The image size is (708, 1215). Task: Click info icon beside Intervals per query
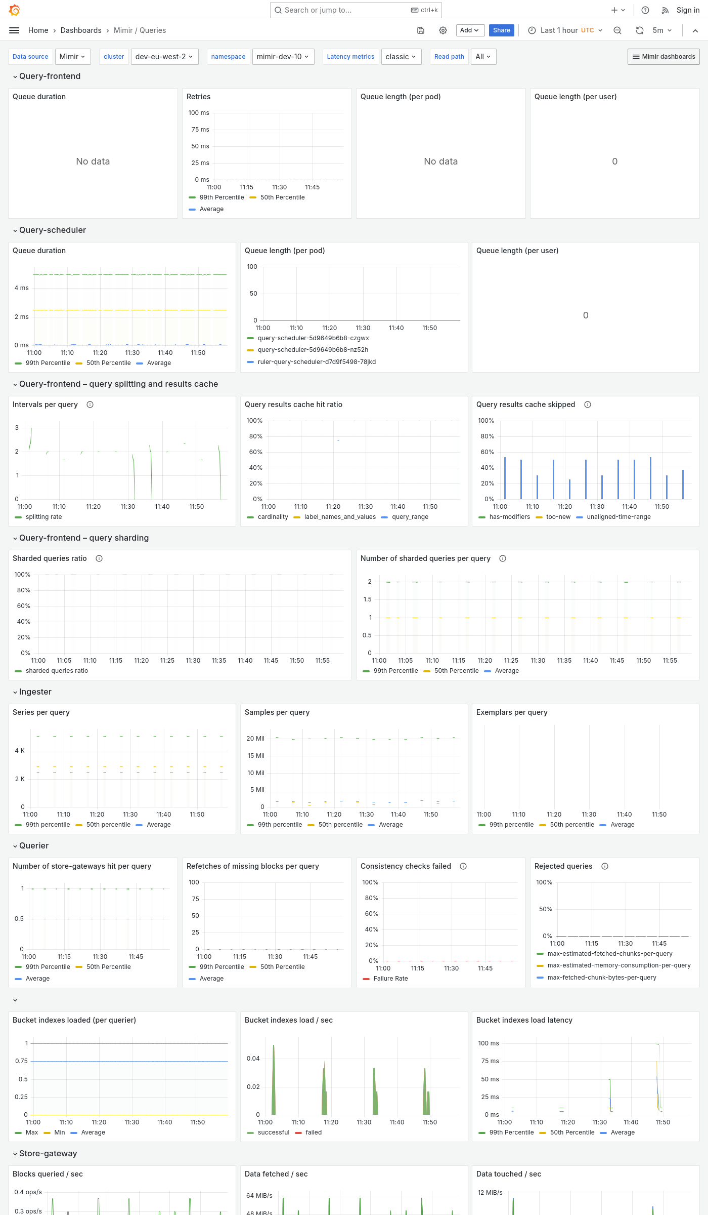90,404
